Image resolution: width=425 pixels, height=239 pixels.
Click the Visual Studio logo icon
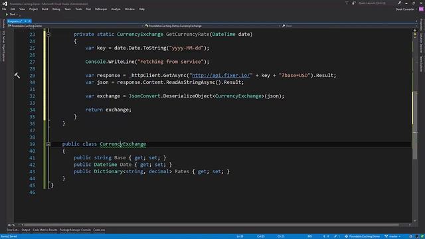point(5,3)
